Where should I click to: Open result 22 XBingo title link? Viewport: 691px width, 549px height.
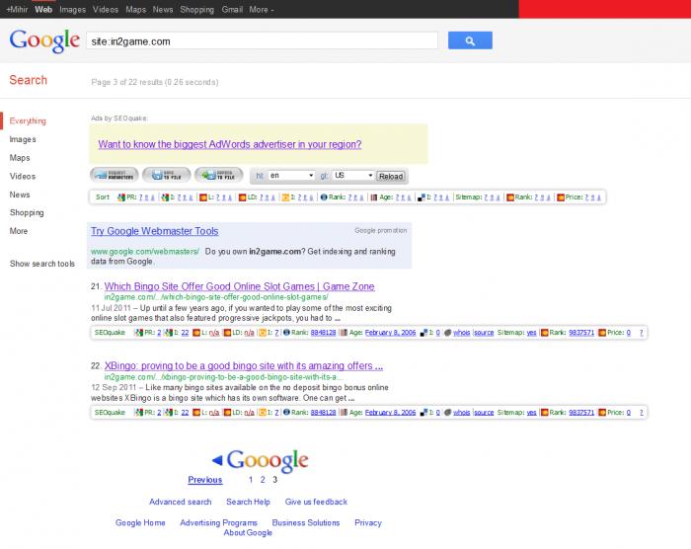pyautogui.click(x=244, y=366)
